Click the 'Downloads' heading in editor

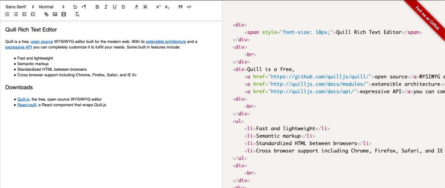click(x=19, y=87)
